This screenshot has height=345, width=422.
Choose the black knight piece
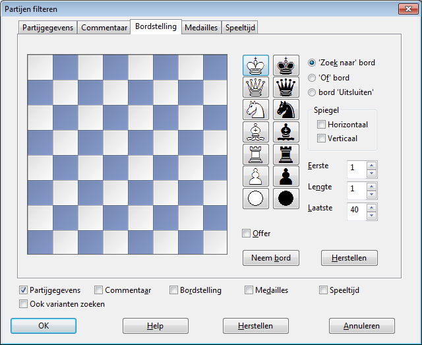(x=286, y=110)
